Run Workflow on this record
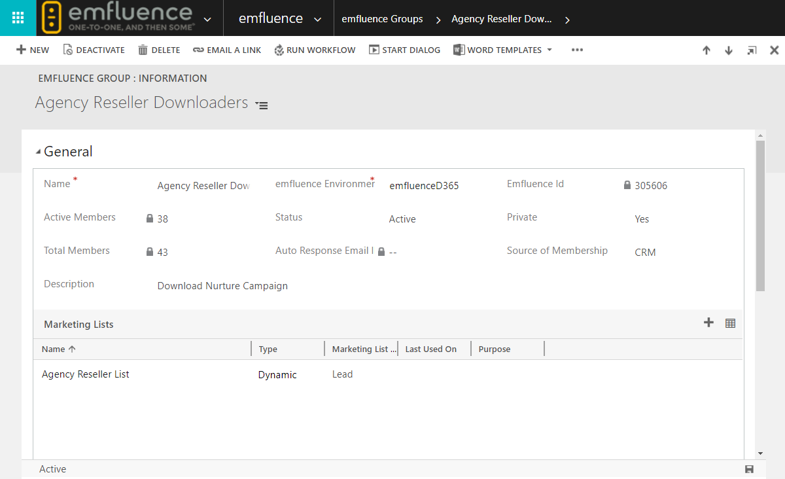The image size is (785, 479). (x=315, y=50)
